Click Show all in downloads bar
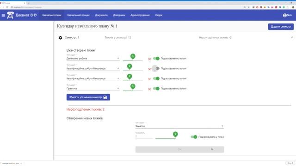 (290, 163)
